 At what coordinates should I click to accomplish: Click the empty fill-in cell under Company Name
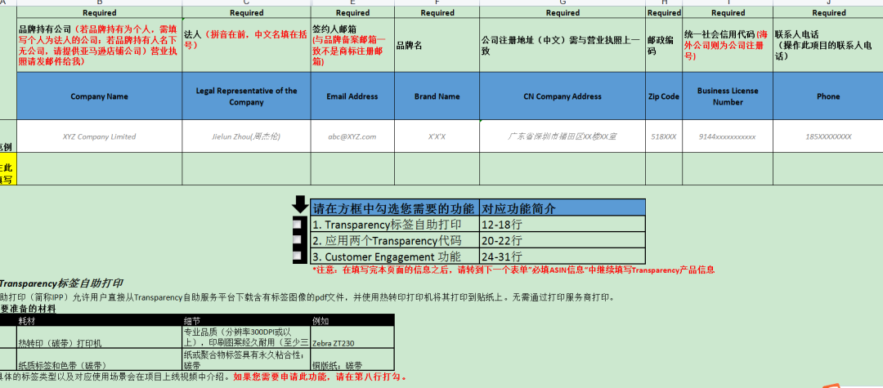(x=99, y=169)
